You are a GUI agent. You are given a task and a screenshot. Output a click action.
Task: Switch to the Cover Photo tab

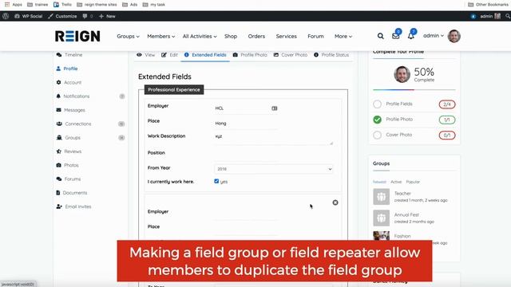click(x=291, y=55)
